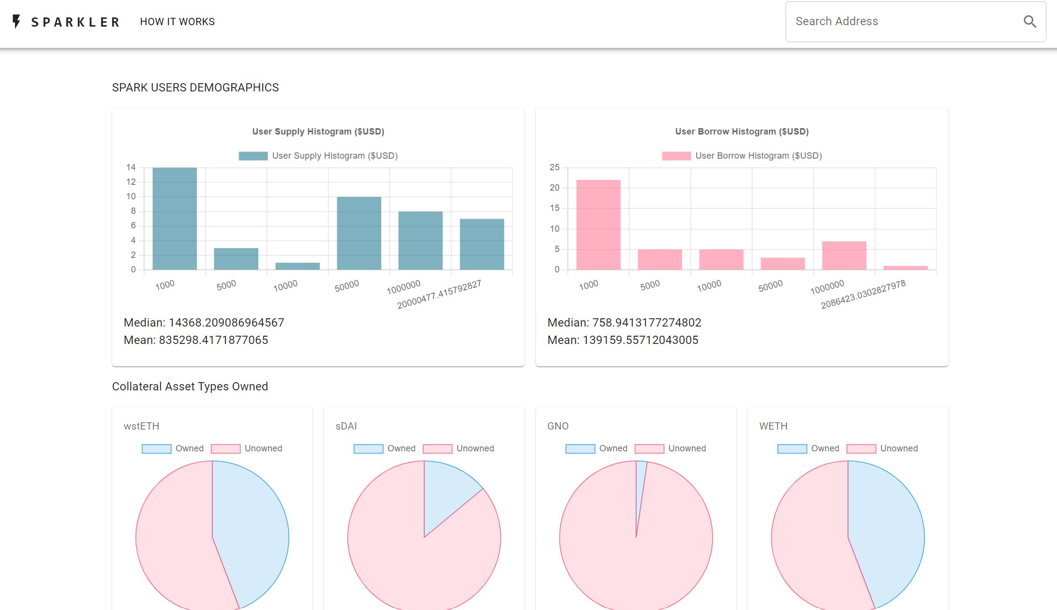Viewport: 1057px width, 610px height.
Task: Click the GNO card title
Action: [x=558, y=426]
